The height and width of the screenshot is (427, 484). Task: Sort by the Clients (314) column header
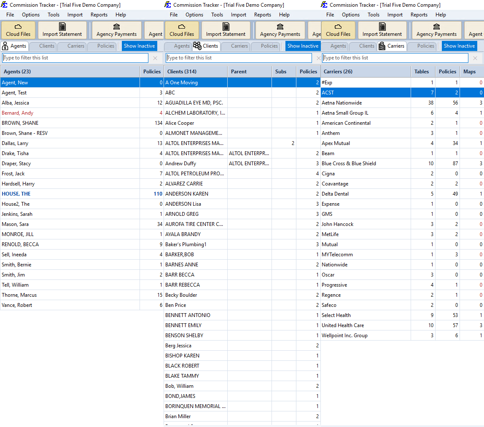tap(196, 72)
